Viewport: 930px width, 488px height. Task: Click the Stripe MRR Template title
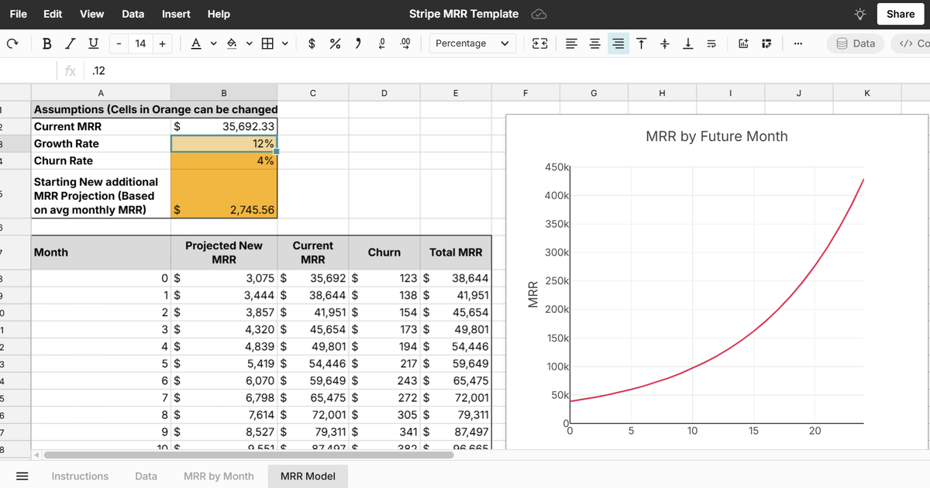(x=464, y=14)
